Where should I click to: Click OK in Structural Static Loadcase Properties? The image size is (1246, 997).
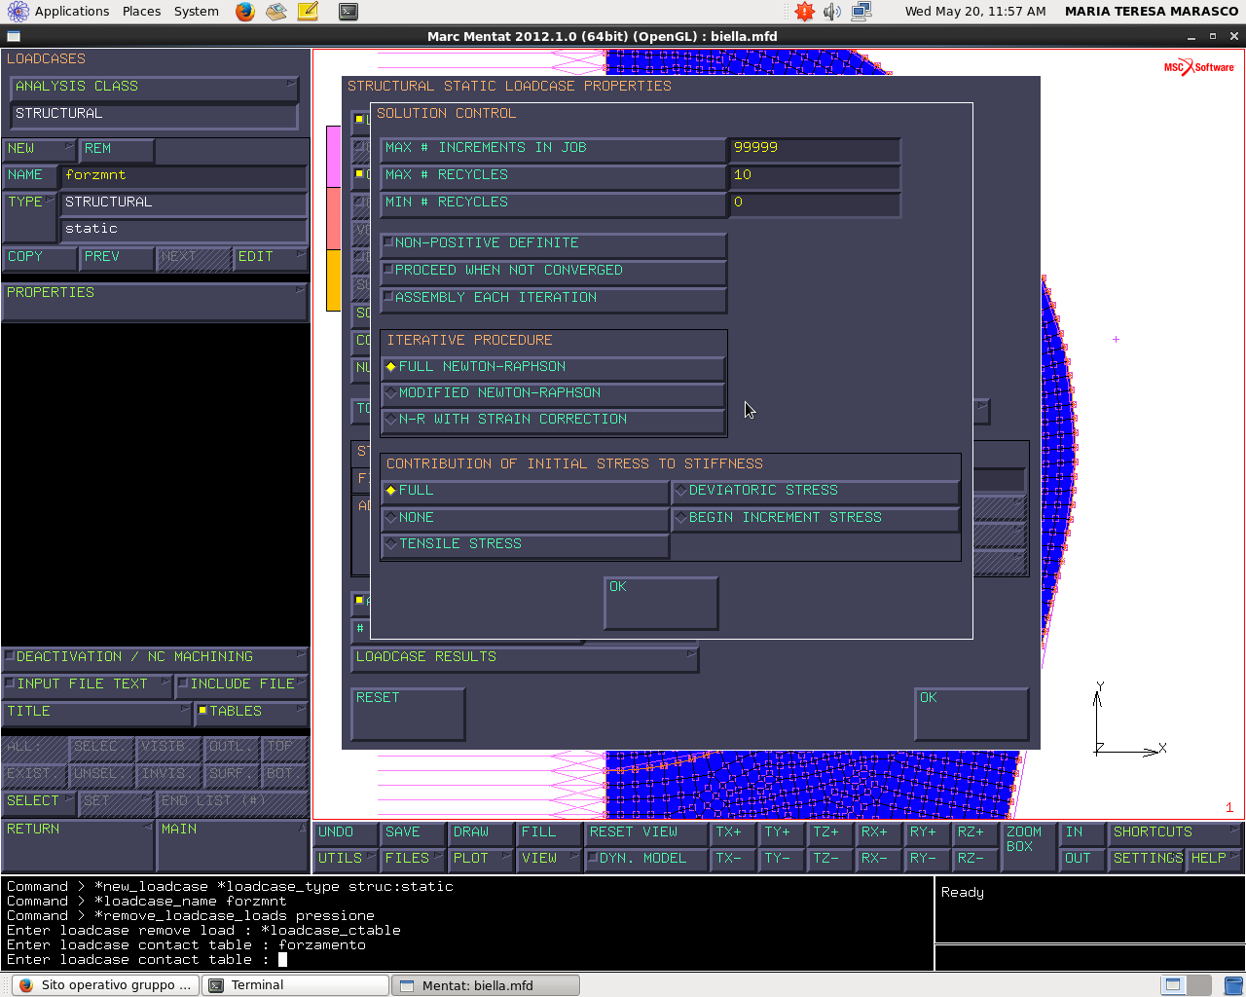click(x=971, y=714)
